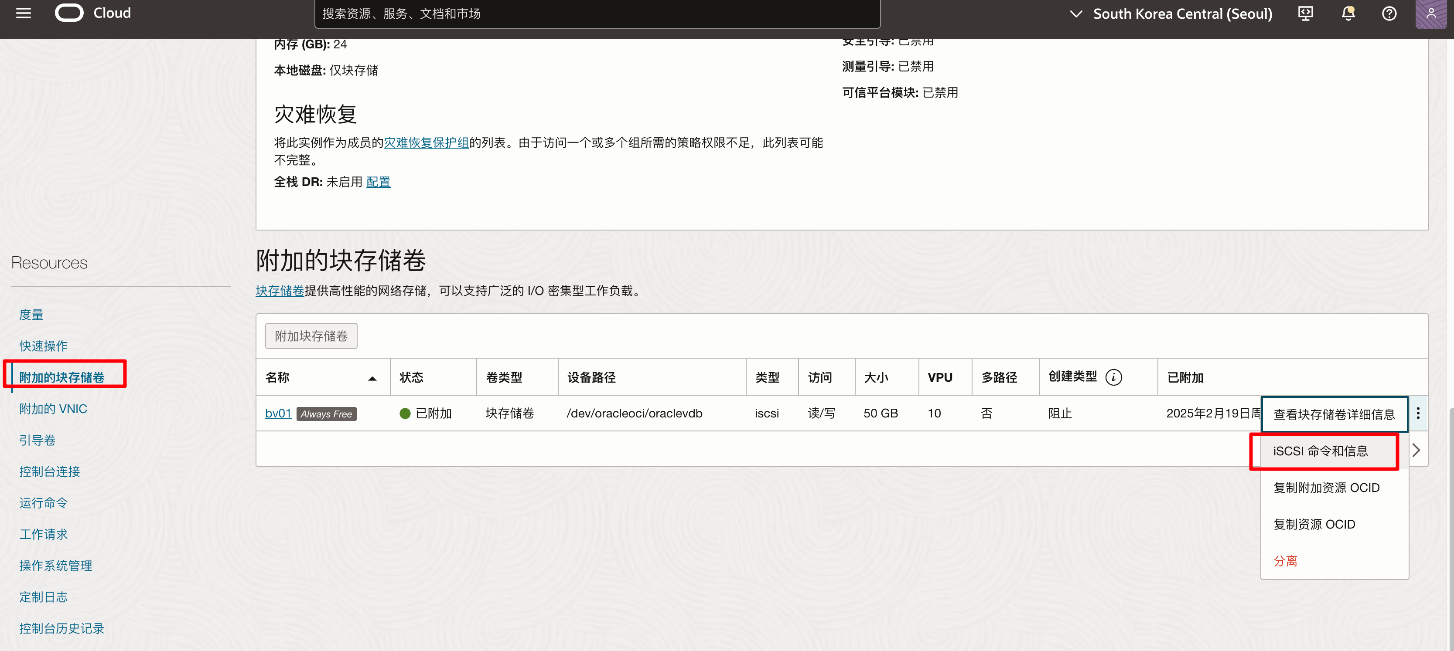The width and height of the screenshot is (1454, 651).
Task: Open the Cloud Shell developer tools icon
Action: pos(1305,14)
